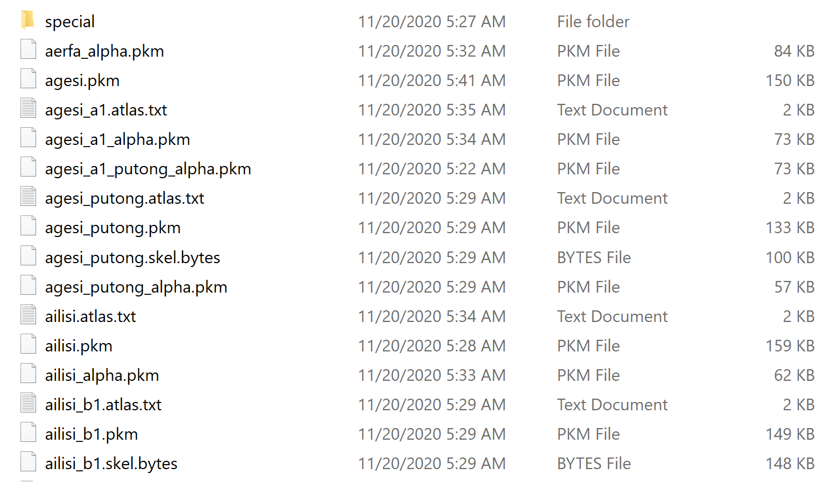Select file agesi_a1_putong_alpha.pkm
The width and height of the screenshot is (830, 483).
(148, 169)
